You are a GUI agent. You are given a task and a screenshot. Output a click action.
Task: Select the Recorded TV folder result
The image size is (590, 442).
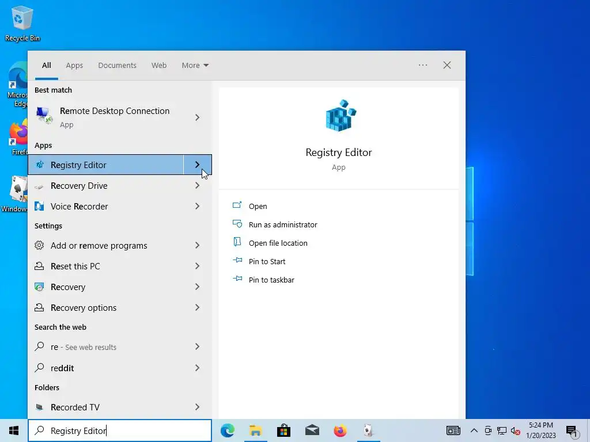point(120,407)
